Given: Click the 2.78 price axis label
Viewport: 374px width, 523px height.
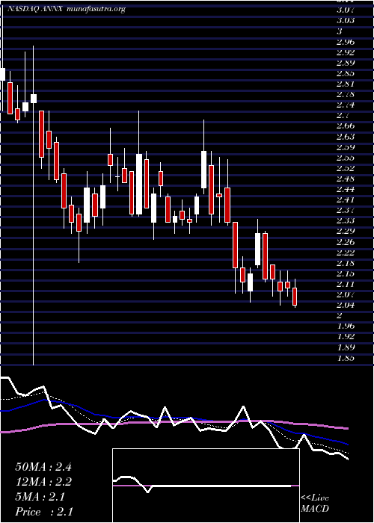Looking at the screenshot, I should click(346, 94).
